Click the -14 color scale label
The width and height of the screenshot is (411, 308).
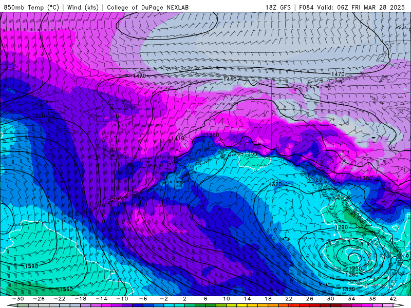pos(101,299)
